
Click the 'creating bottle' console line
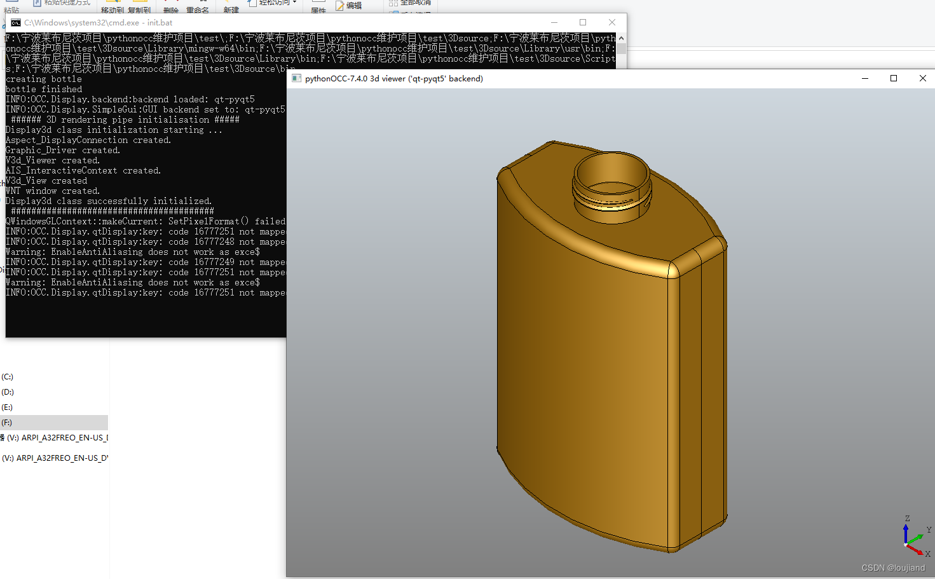44,79
